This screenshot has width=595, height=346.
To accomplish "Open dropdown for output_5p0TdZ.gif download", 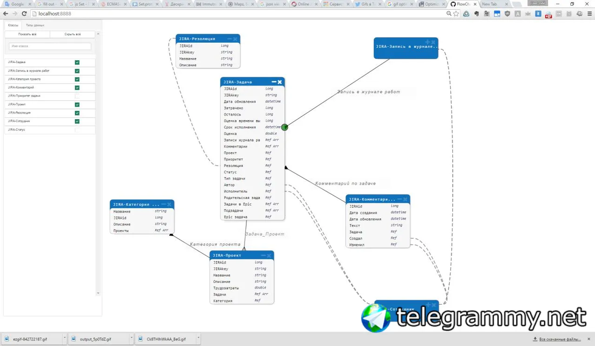I will tap(132, 339).
